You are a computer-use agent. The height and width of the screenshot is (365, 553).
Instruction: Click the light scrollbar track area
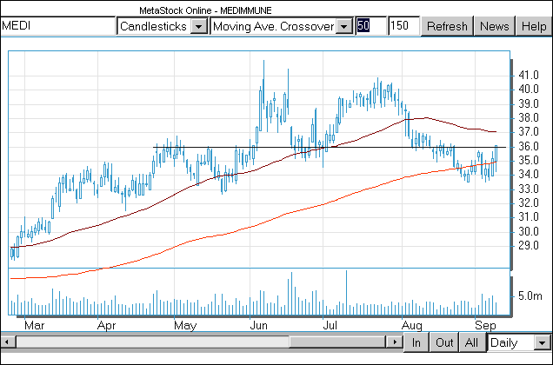[x=152, y=342]
